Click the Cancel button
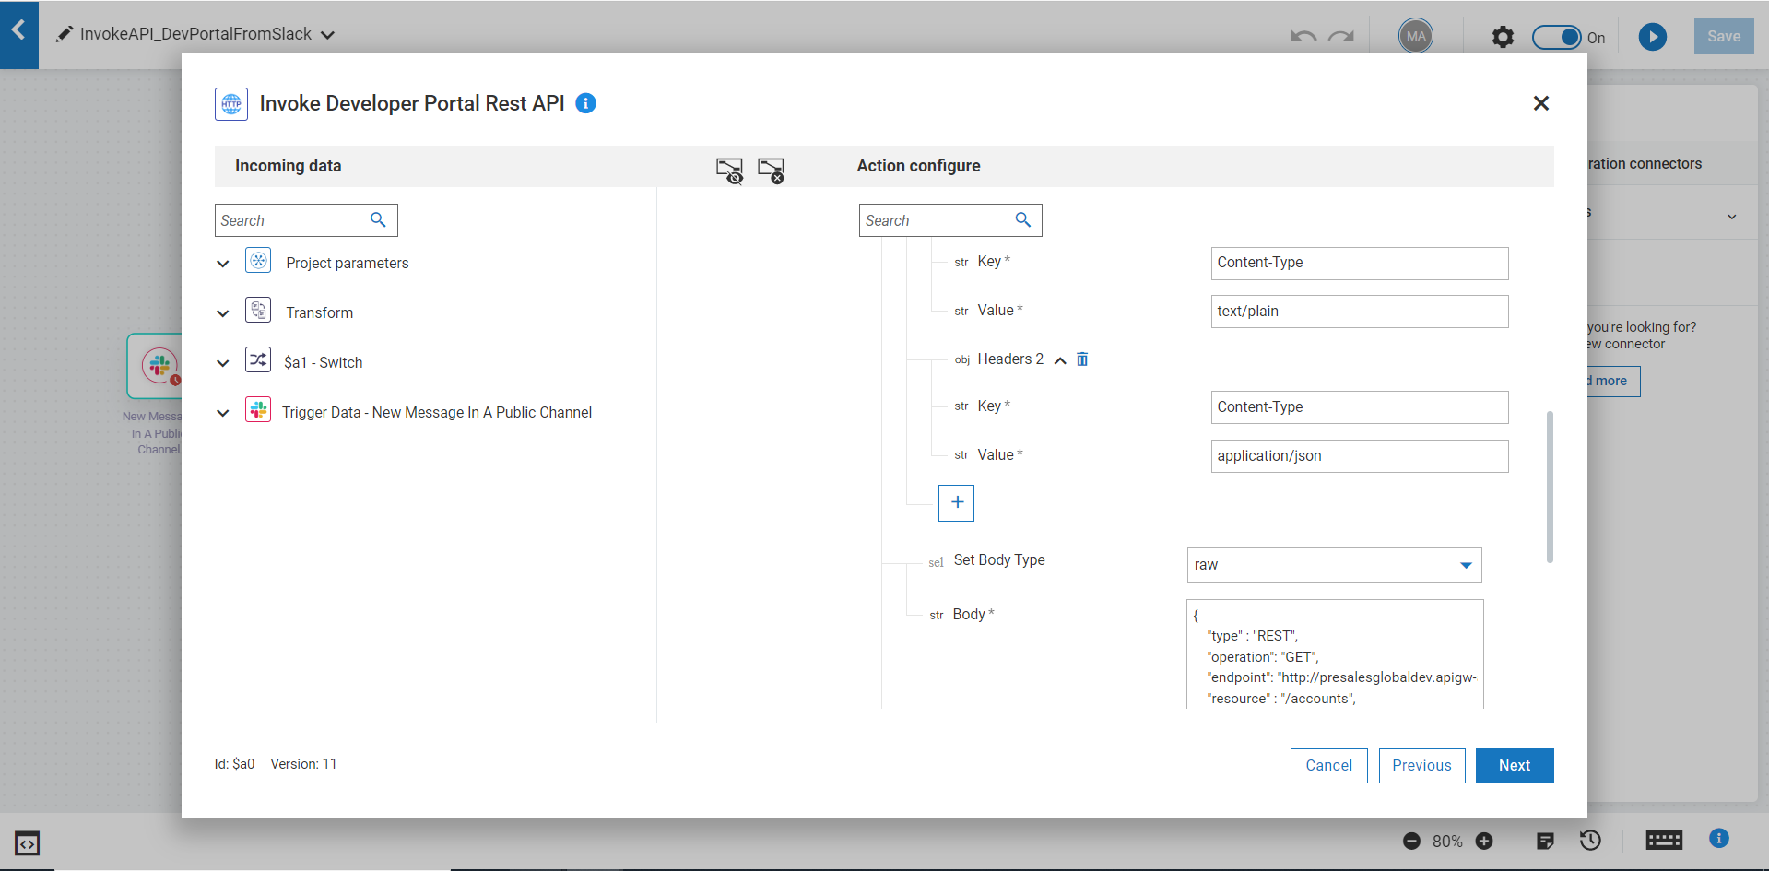This screenshot has width=1769, height=871. click(x=1328, y=766)
